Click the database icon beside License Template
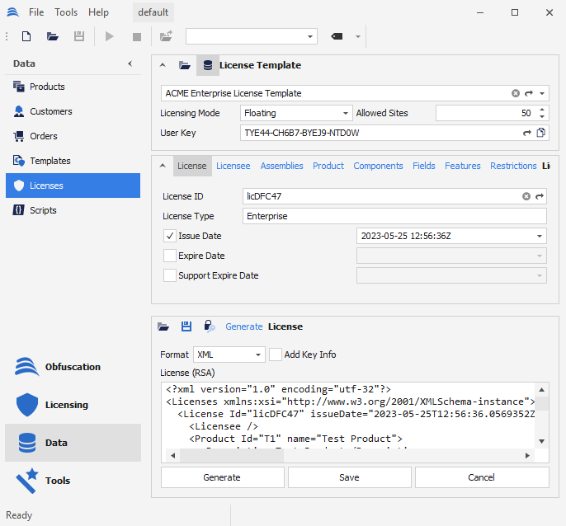The width and height of the screenshot is (566, 526). pos(207,65)
